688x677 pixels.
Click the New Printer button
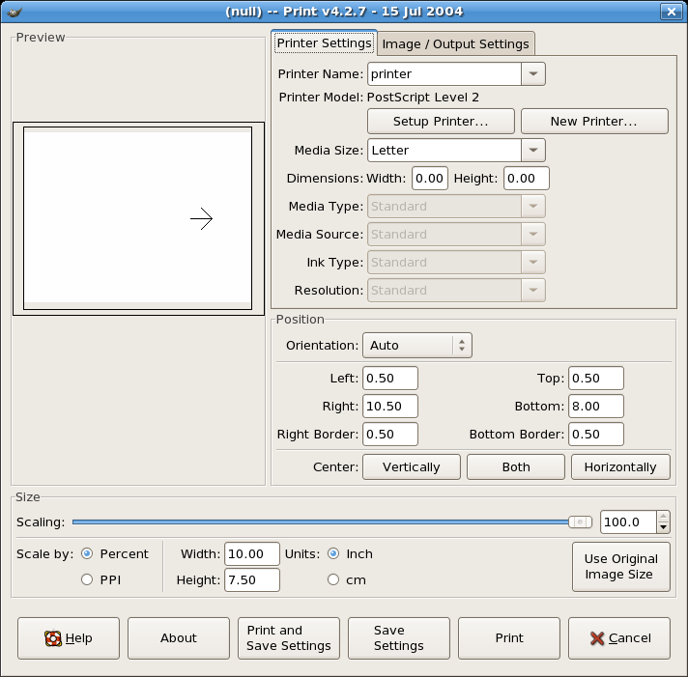coord(593,122)
